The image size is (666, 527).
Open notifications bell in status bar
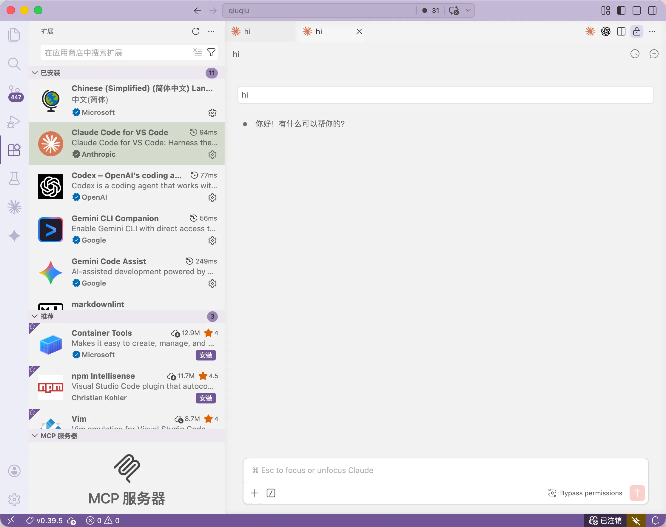click(655, 520)
